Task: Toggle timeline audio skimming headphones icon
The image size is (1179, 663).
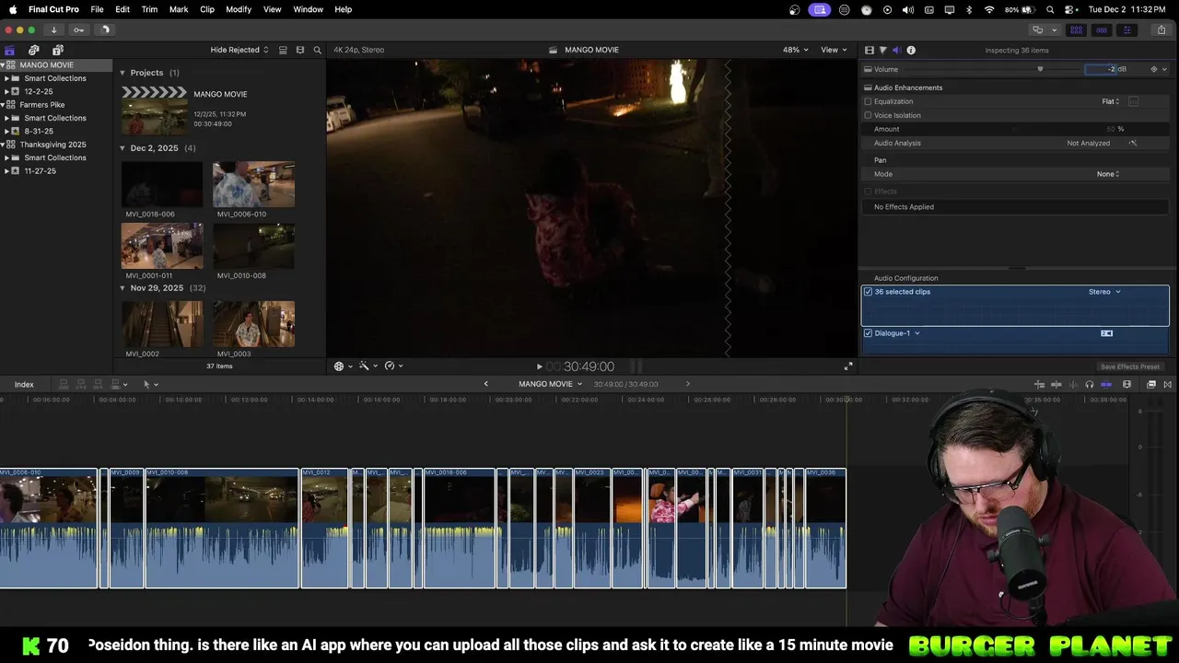Action: [1090, 384]
